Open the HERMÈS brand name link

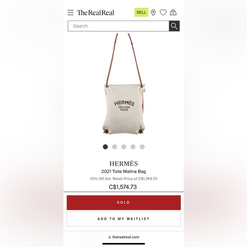pos(123,164)
